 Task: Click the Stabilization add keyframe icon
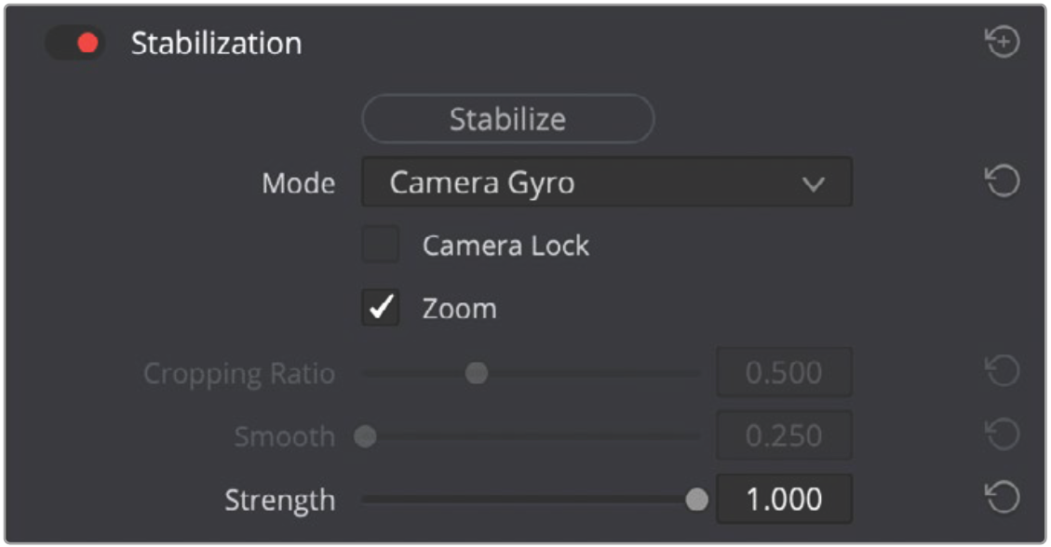click(x=1003, y=43)
